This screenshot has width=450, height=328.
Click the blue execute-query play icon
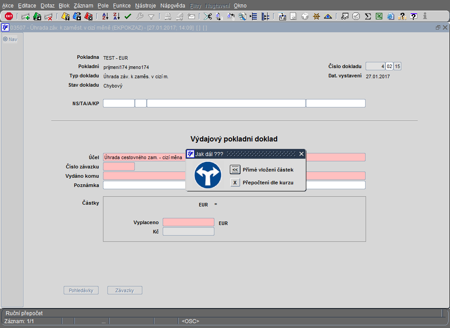click(x=77, y=16)
